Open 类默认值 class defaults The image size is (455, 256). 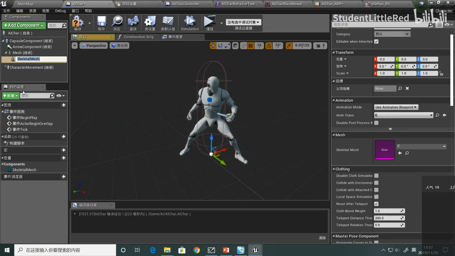click(168, 23)
